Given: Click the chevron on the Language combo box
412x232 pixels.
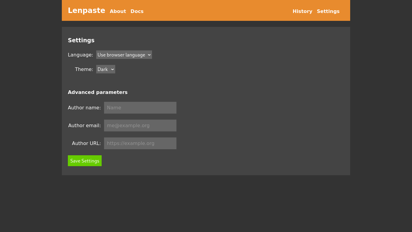Looking at the screenshot, I should click(149, 55).
